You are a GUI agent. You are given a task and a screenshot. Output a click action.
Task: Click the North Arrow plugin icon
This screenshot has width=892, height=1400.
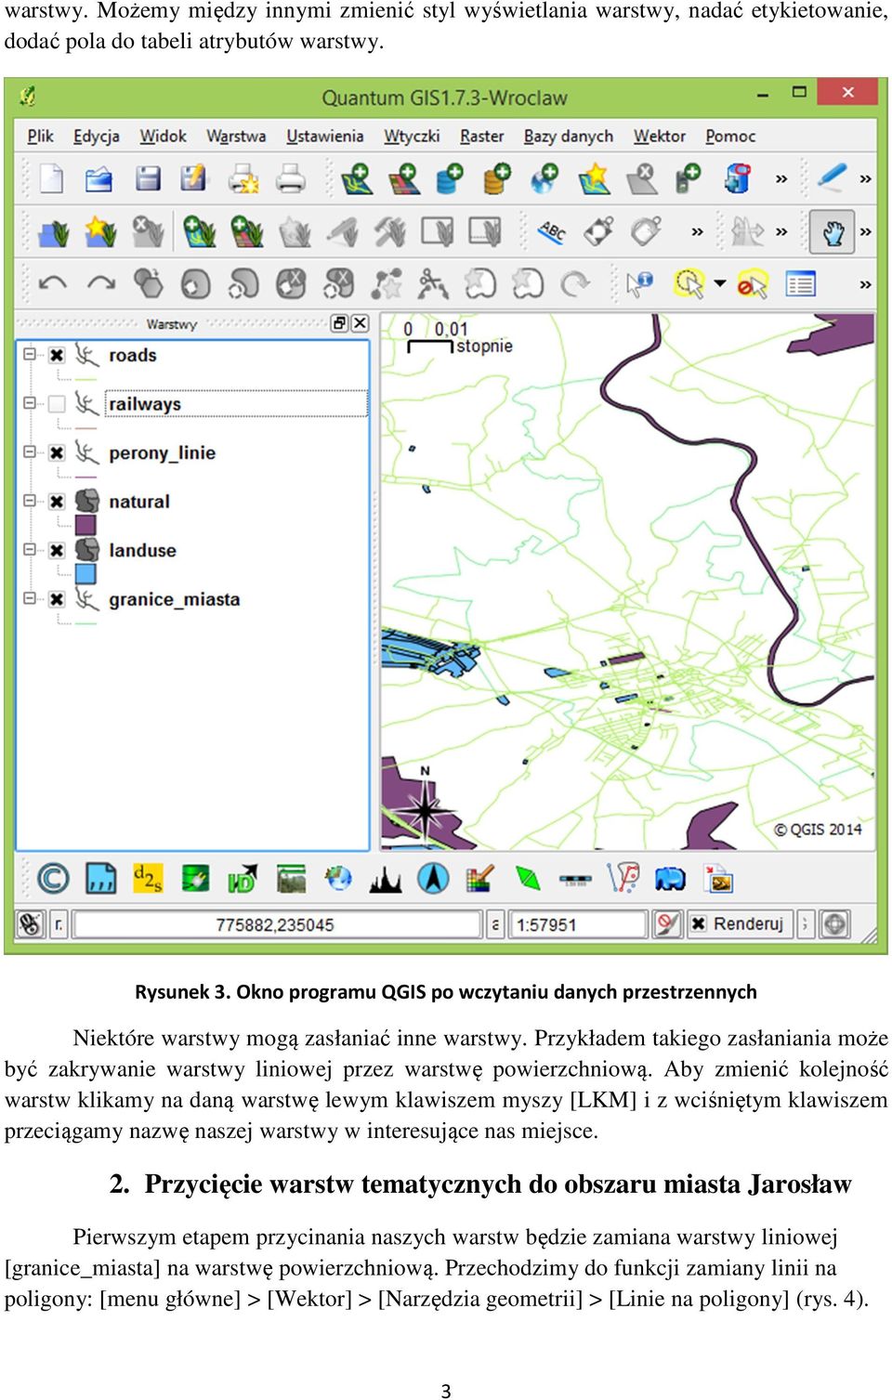coord(433,878)
